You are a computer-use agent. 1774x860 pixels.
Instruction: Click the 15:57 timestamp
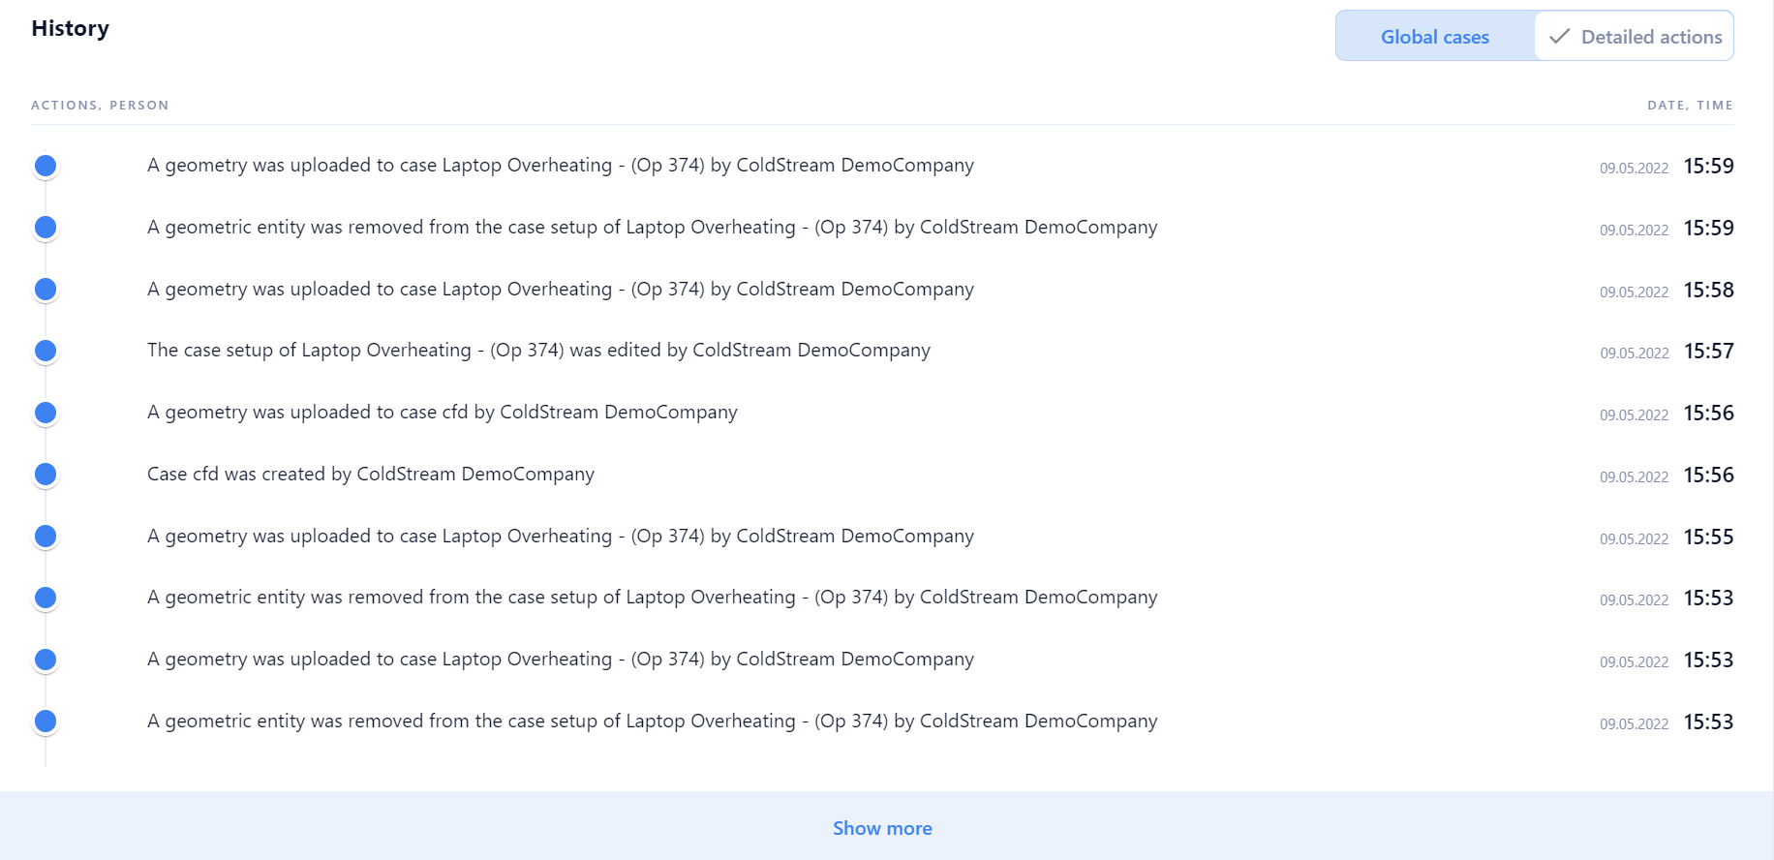[1708, 351]
